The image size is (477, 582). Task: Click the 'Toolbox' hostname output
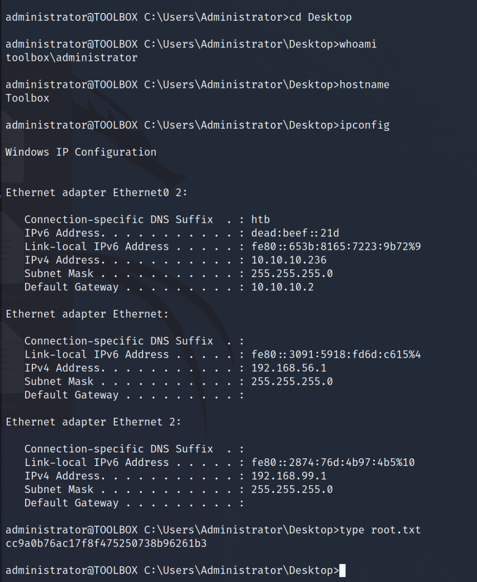coord(27,99)
